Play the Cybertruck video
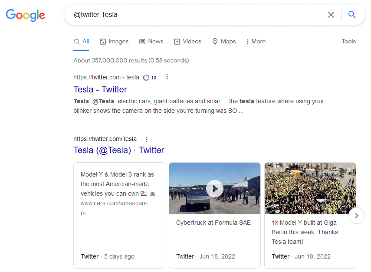This screenshot has height=272, width=371. point(214,189)
